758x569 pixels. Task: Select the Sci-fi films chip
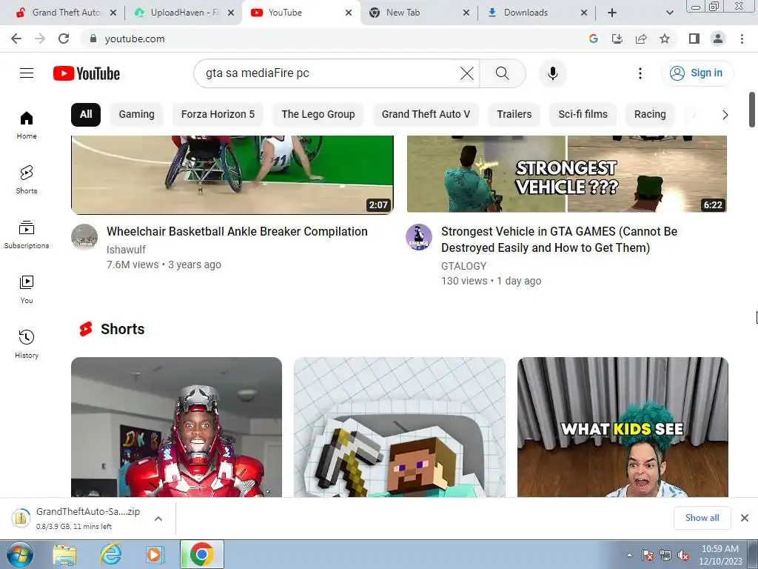tap(583, 115)
